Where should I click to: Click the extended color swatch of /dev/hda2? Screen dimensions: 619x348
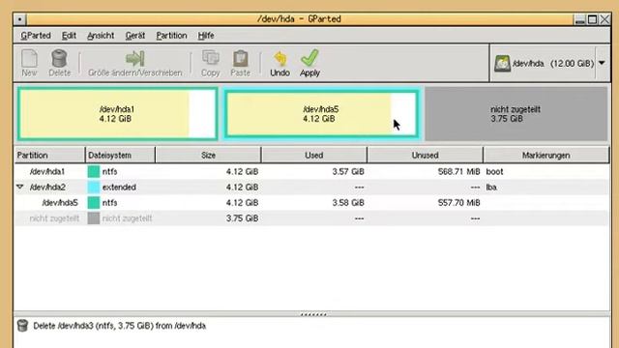point(94,187)
